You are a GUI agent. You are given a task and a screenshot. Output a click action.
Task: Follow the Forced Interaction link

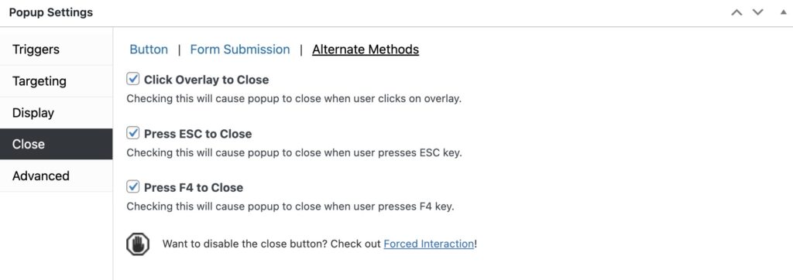coord(429,244)
